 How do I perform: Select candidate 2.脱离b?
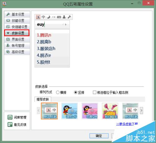click(x=44, y=42)
